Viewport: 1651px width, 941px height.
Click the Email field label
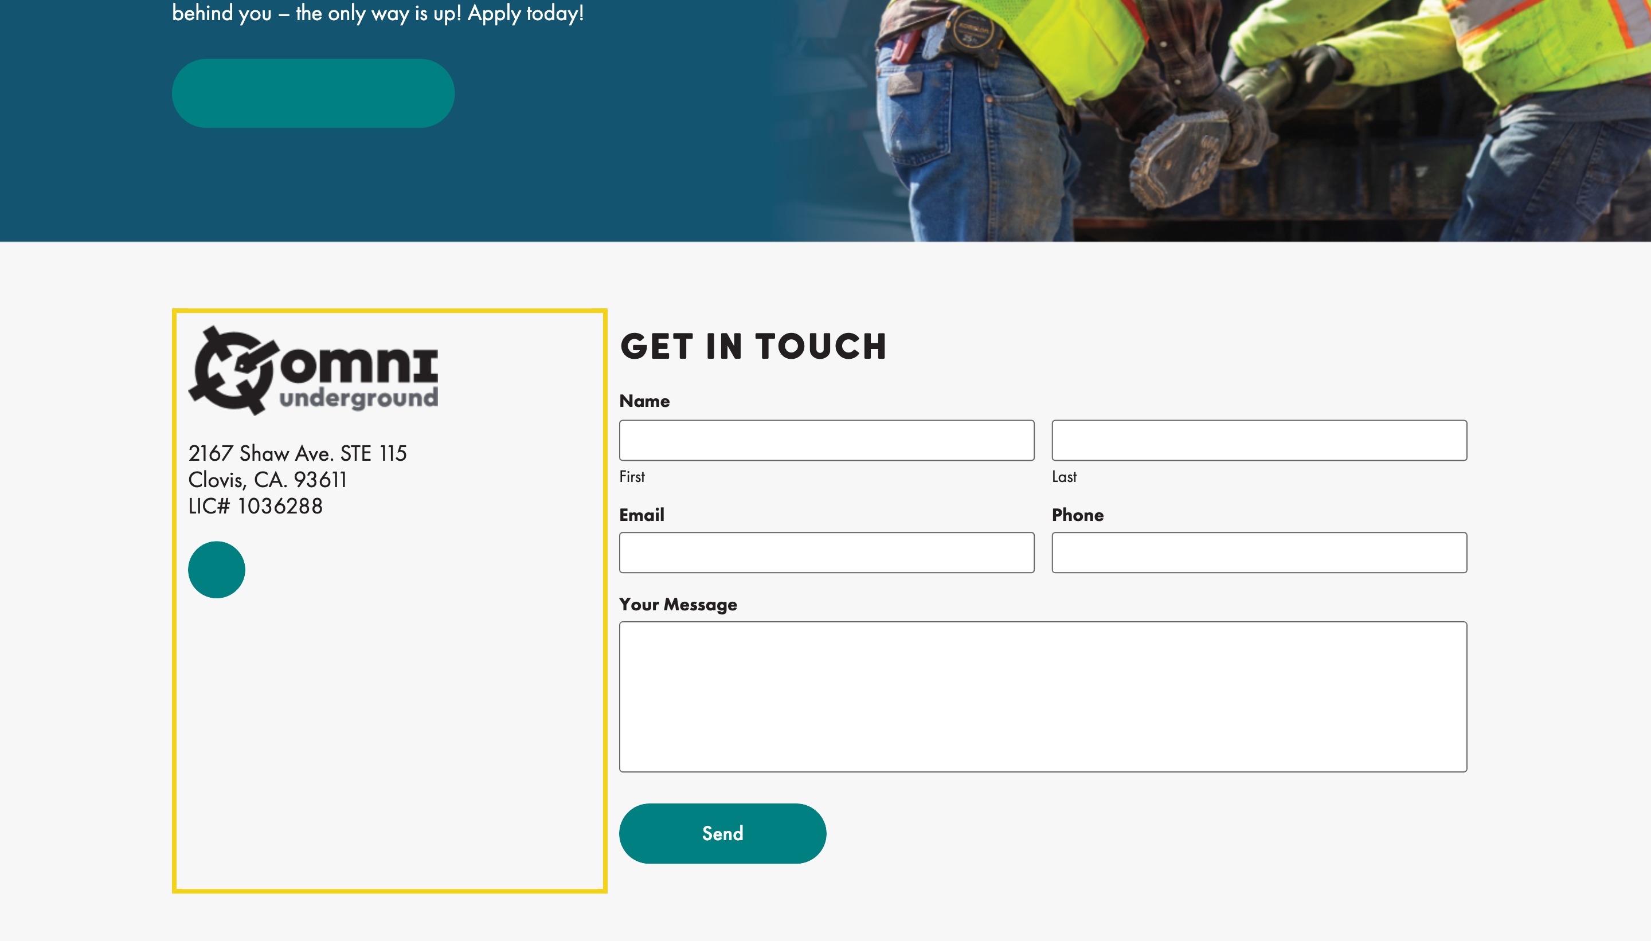(x=641, y=515)
